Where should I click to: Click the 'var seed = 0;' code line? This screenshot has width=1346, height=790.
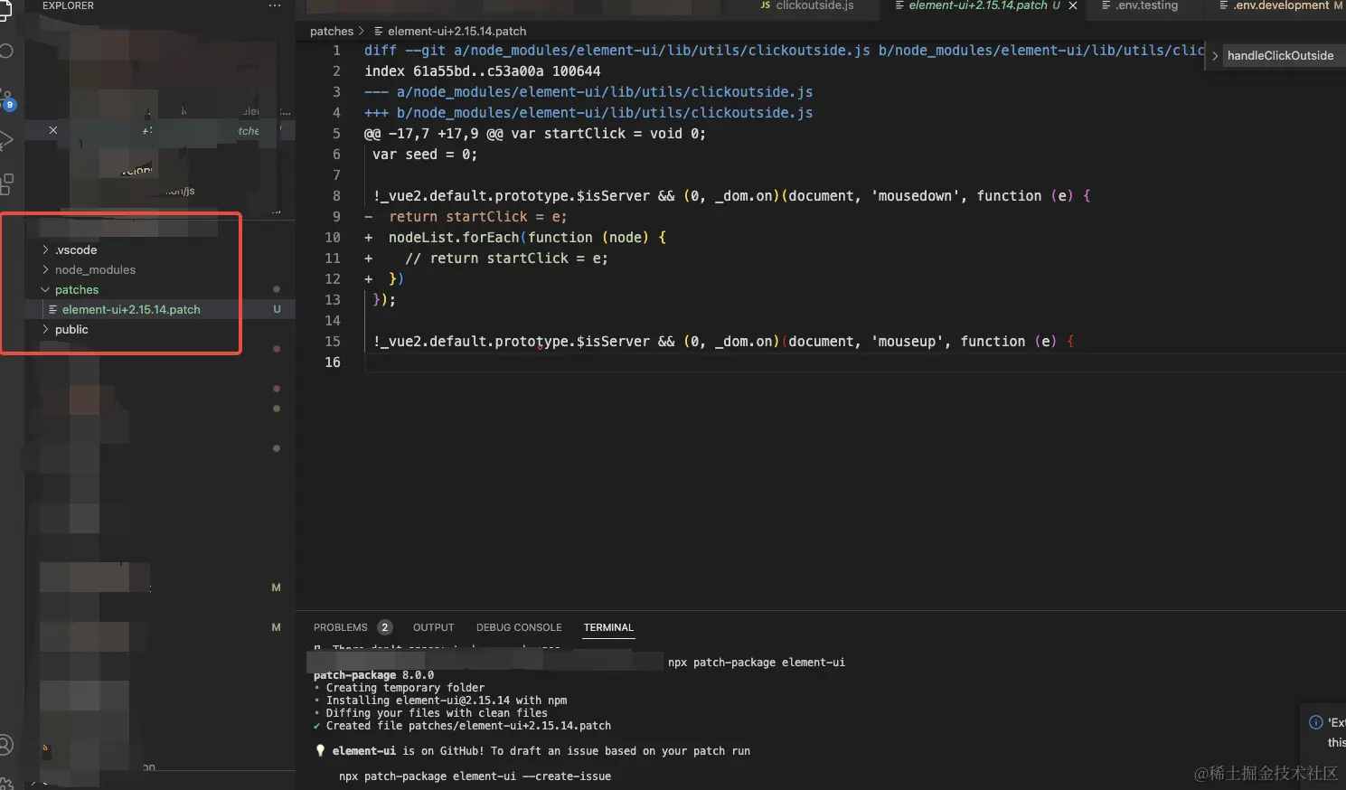(425, 155)
